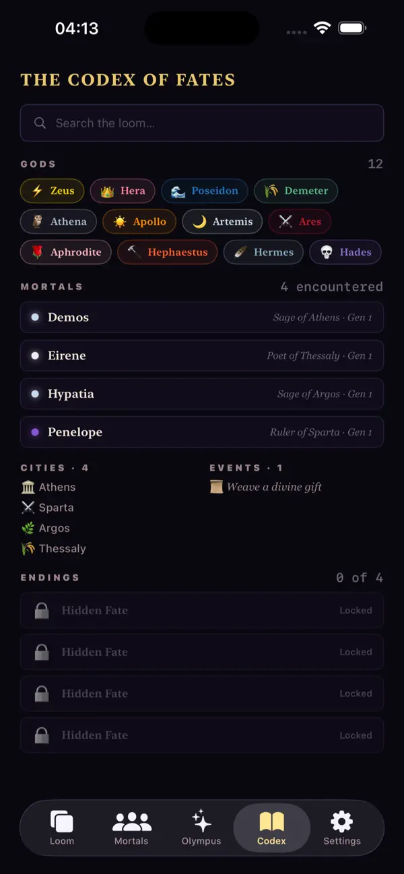Tap the last locked Hidden Fate row
The width and height of the screenshot is (404, 874).
(202, 735)
